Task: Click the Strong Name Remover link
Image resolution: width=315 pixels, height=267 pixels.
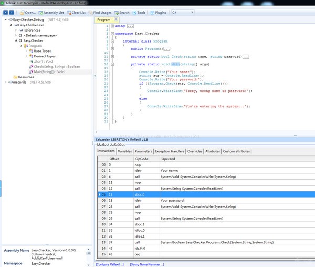Action: 146,264
